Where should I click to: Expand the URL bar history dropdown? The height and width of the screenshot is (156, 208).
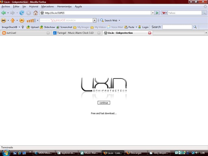click(153, 13)
